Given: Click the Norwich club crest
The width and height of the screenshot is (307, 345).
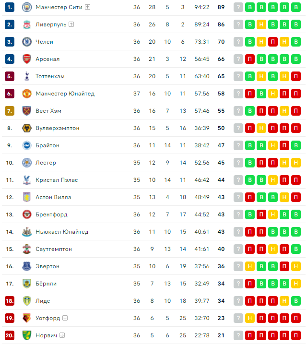Looking at the screenshot, I should 27,335.
